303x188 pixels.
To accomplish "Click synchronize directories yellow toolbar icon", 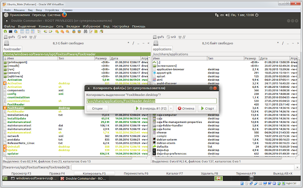I will click(x=96, y=31).
